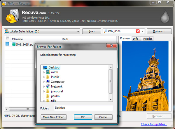Click the tower preview image

coord(145,76)
